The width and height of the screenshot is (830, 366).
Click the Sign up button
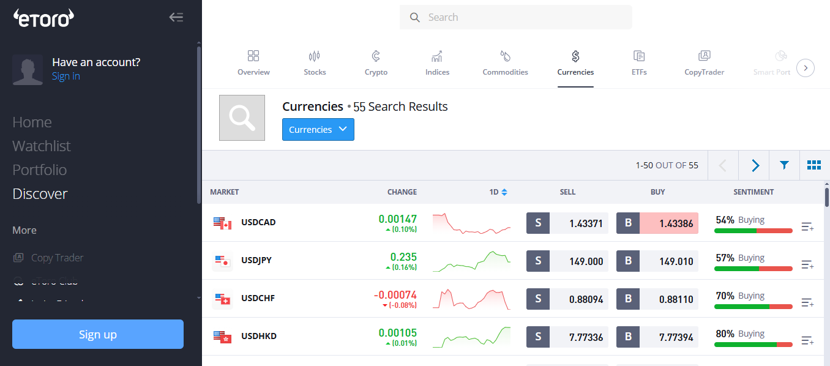coord(98,334)
